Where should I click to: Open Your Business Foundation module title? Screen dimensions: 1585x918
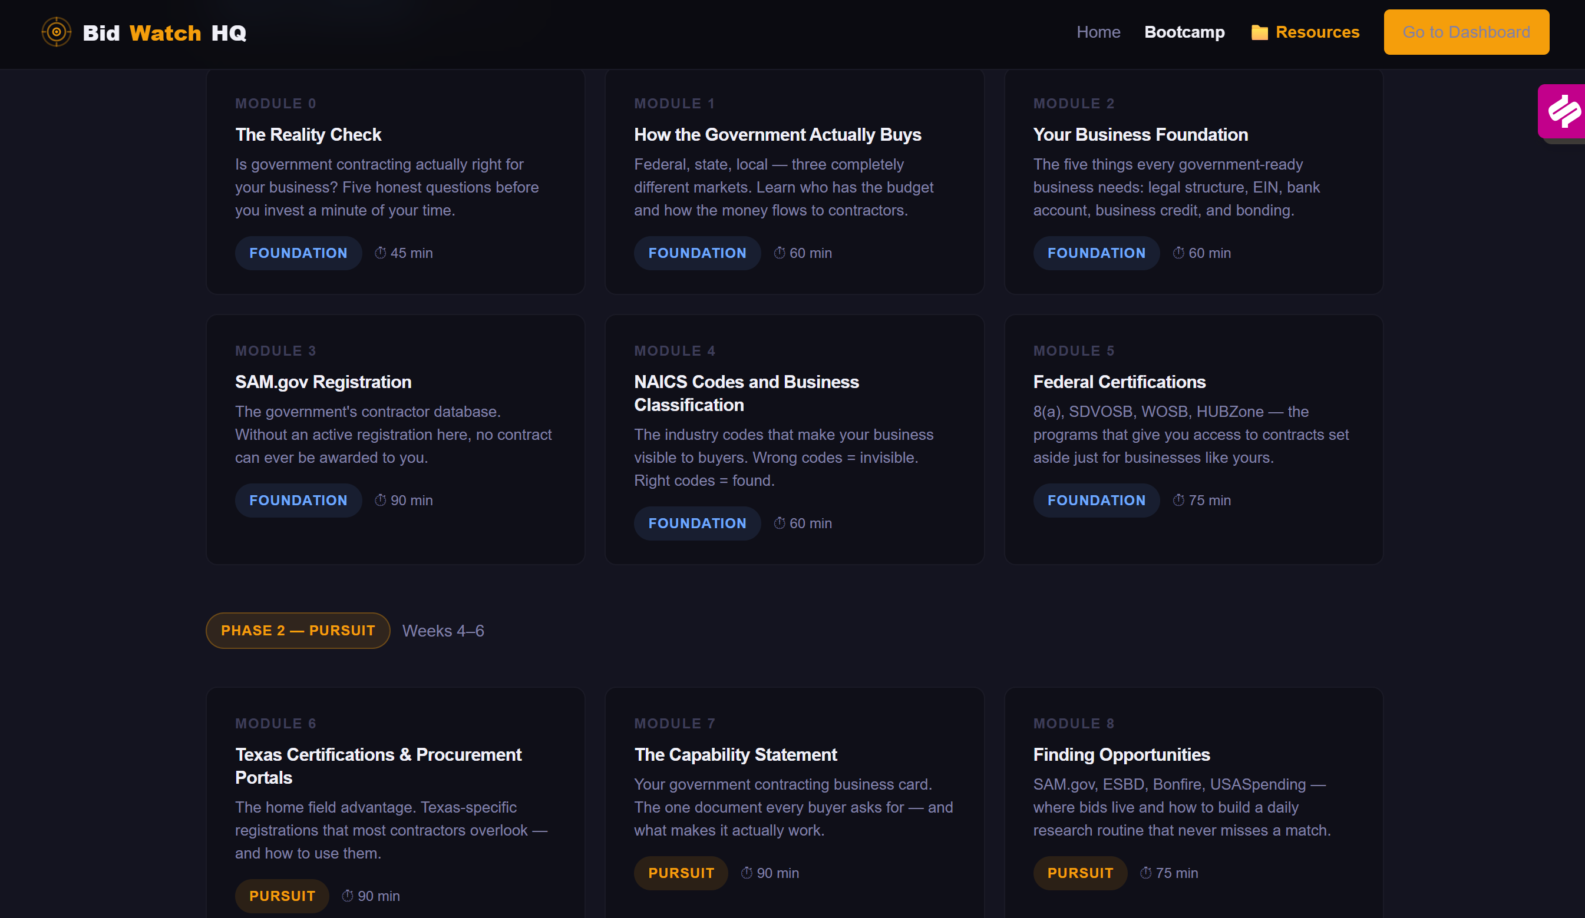[1140, 135]
